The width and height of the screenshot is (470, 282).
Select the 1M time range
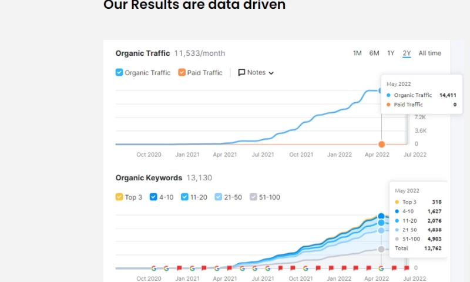pos(357,53)
